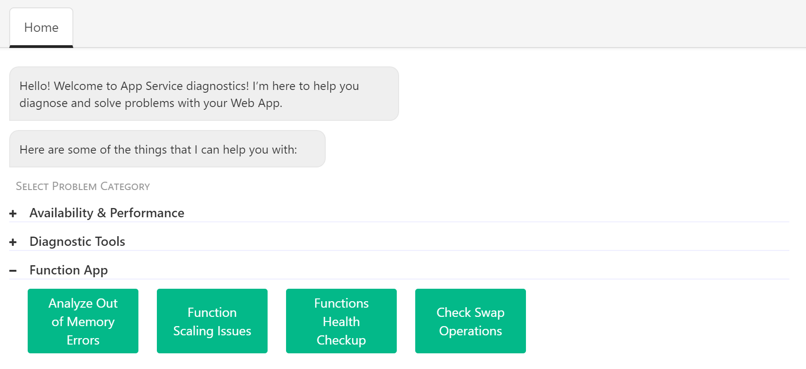Expand the Availability & Performance category
This screenshot has width=806, height=369.
[107, 213]
